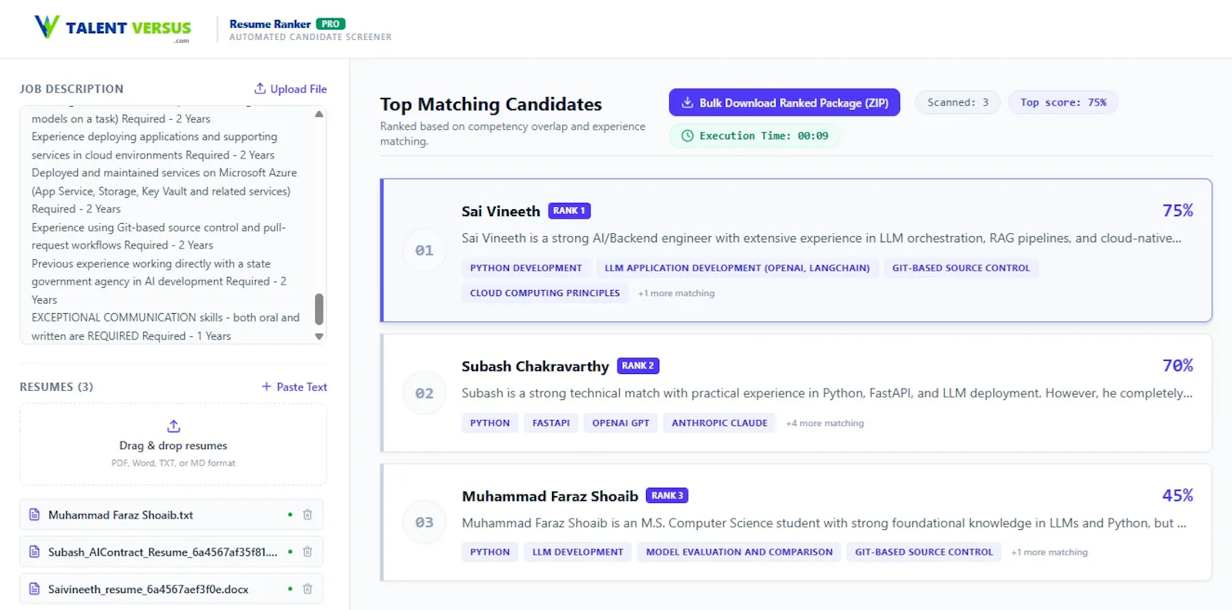Click Sai Vineeth's GIT-BASED SOURCE CONTROL tag
The image size is (1232, 610).
tap(961, 268)
